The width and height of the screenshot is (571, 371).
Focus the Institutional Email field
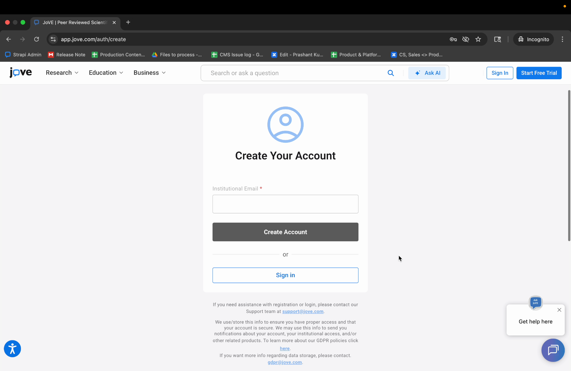285,204
